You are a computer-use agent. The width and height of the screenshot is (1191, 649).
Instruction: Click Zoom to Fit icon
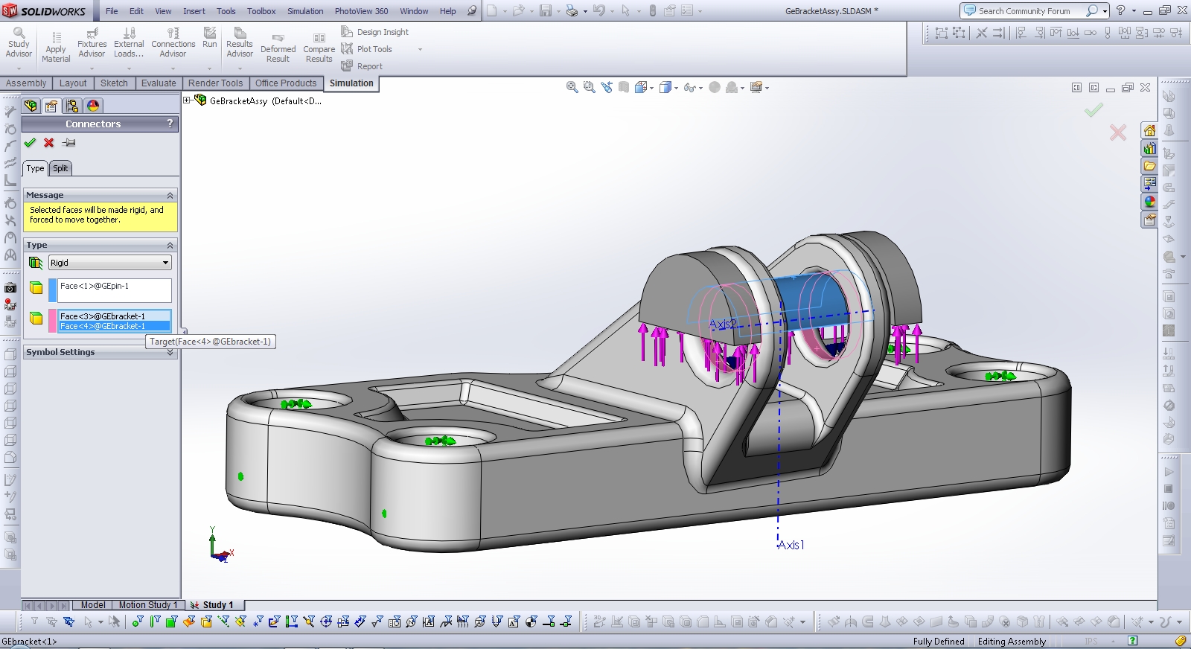coord(572,87)
